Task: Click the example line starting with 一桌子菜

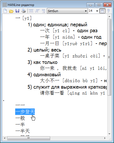Action: (x=73, y=56)
